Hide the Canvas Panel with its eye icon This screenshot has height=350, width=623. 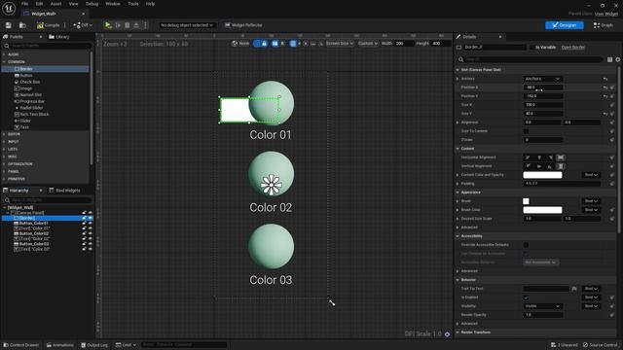(91, 213)
